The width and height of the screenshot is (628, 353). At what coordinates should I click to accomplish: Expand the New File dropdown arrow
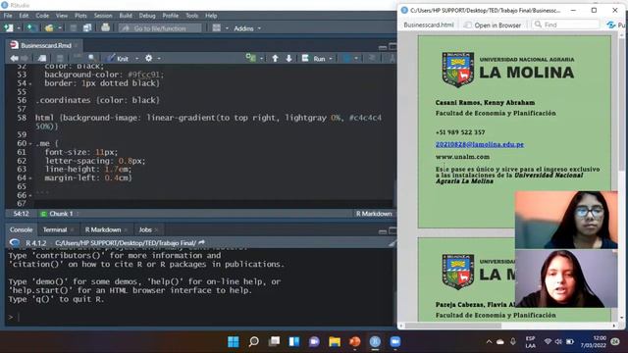[x=18, y=28]
